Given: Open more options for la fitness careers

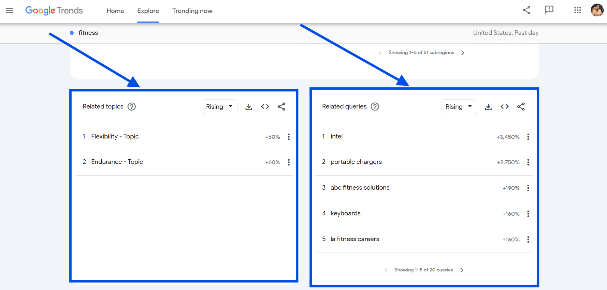Looking at the screenshot, I should 528,239.
